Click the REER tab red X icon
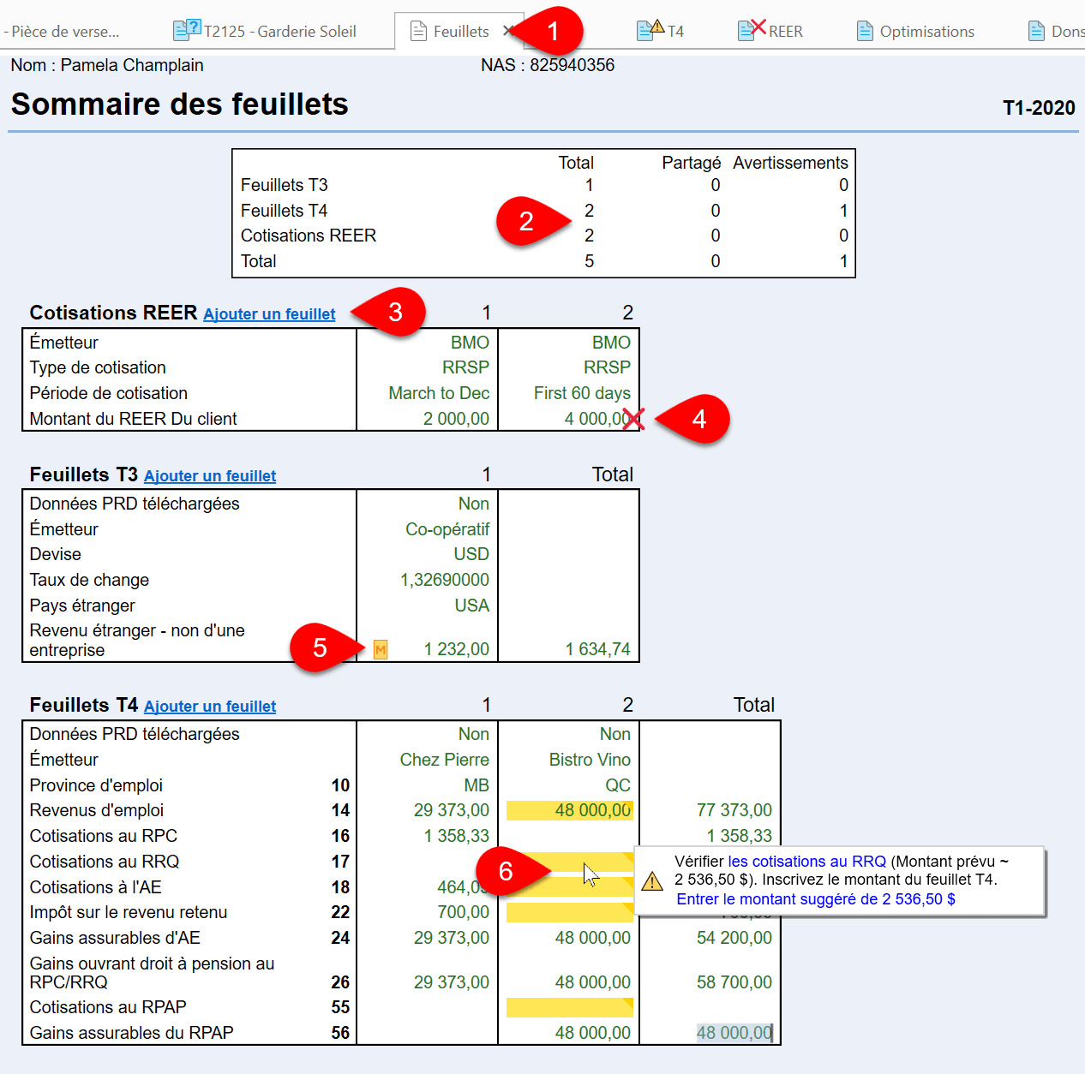This screenshot has width=1085, height=1074. coord(758,27)
